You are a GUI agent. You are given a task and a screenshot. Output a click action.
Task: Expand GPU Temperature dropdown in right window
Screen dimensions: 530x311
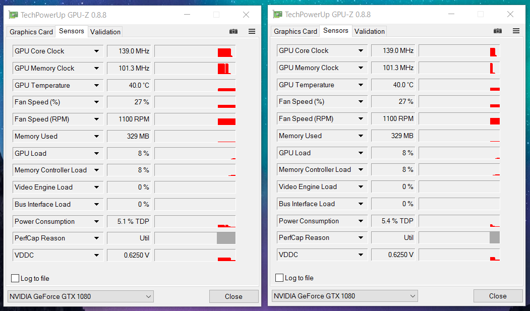361,85
